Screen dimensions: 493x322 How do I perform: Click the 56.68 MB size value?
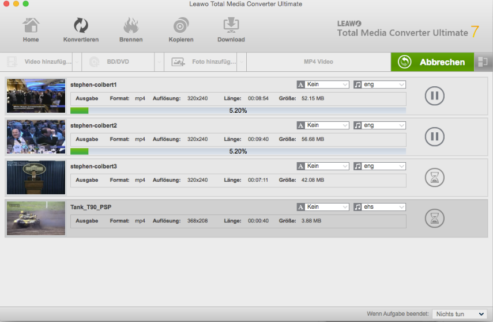(313, 139)
